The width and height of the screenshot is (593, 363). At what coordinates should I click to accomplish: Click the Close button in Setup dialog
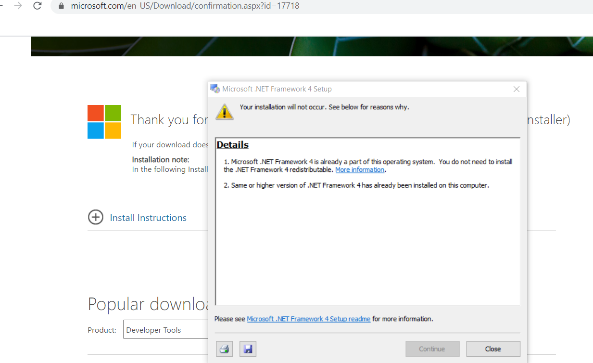[x=493, y=349]
